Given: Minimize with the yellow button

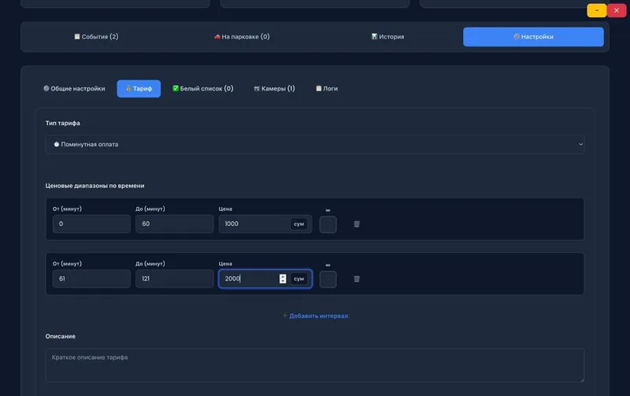Looking at the screenshot, I should [597, 10].
